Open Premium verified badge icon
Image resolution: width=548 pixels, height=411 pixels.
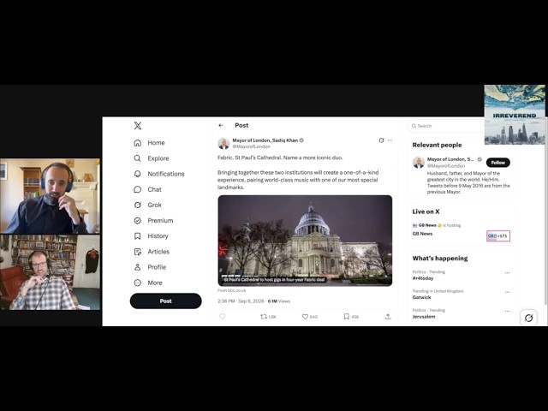tap(138, 221)
